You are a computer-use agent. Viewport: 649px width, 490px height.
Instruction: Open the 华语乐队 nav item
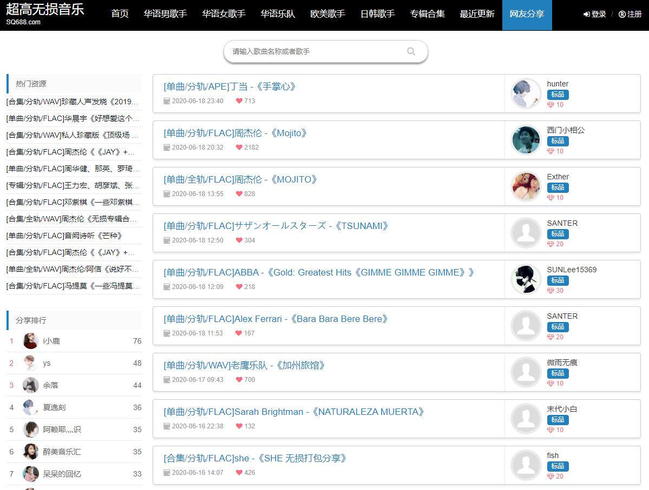pyautogui.click(x=278, y=14)
